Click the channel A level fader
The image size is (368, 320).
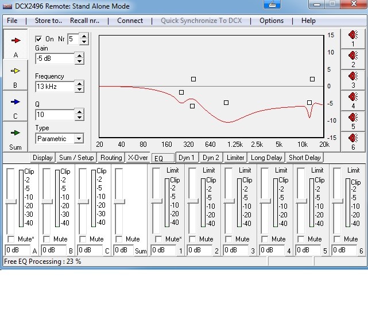pos(11,201)
